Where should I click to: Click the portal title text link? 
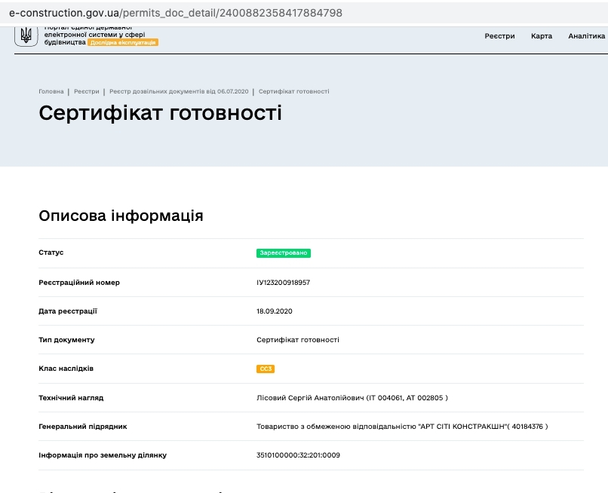[x=94, y=35]
